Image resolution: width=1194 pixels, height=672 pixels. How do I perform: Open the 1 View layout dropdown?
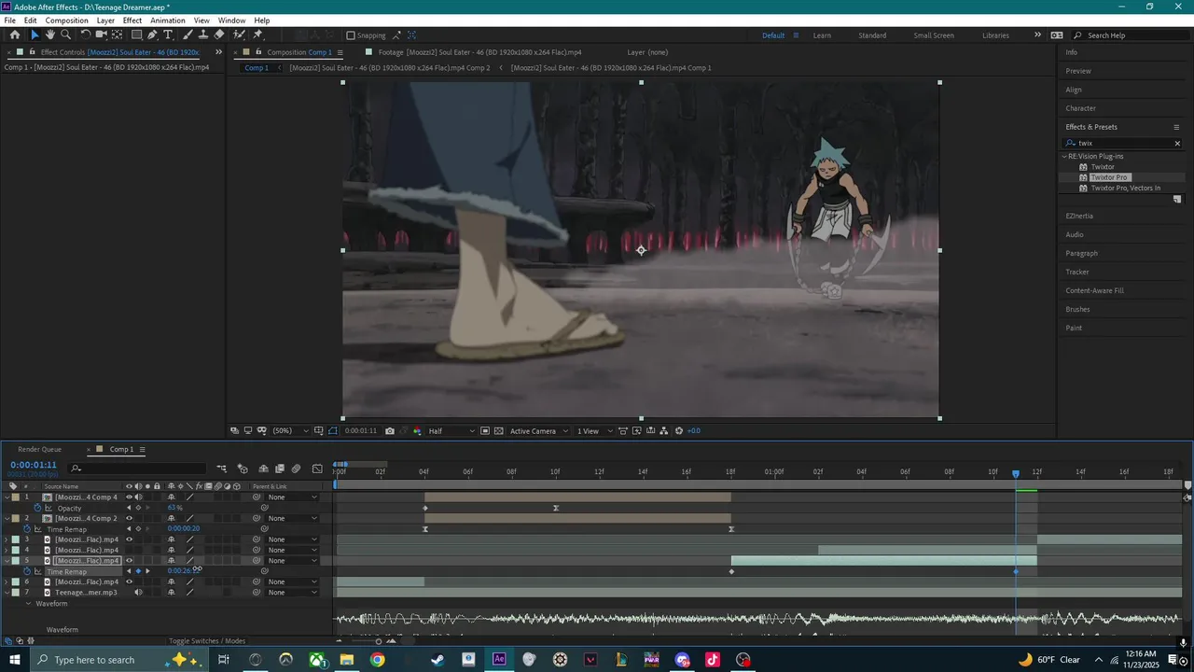tap(593, 431)
